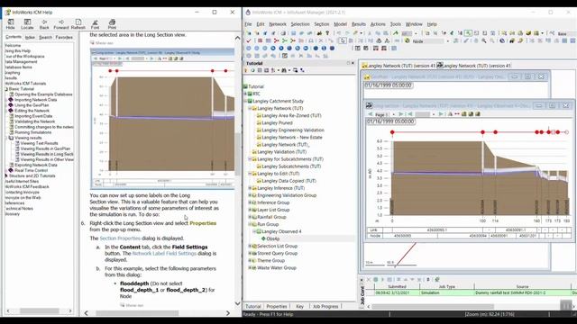Image resolution: width=577 pixels, height=324 pixels.
Task: Open Viewing Results in GeoPlan help topic
Action: (x=45, y=148)
